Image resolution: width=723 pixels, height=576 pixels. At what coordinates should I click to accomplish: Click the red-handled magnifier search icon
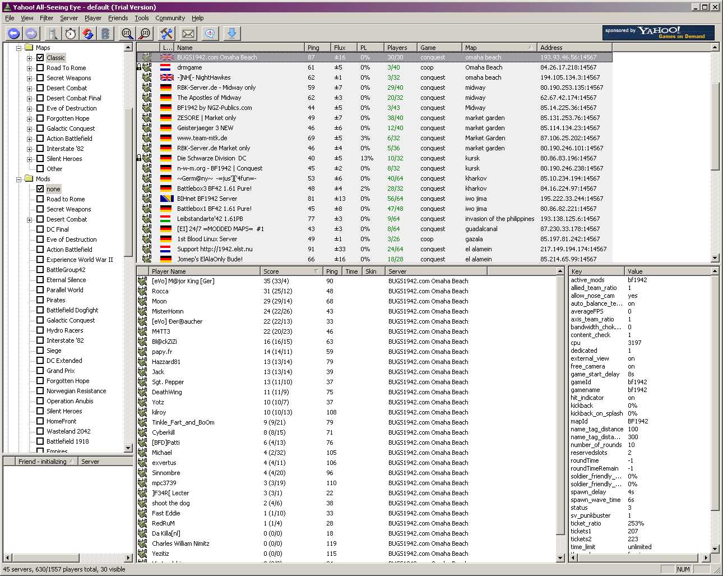tap(145, 34)
